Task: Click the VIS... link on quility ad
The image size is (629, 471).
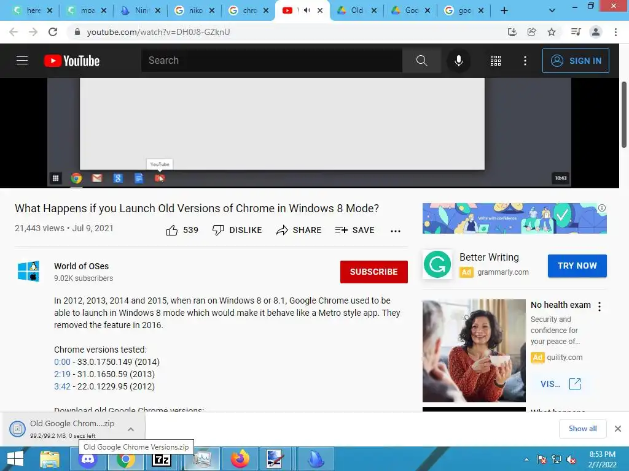Action: (560, 384)
